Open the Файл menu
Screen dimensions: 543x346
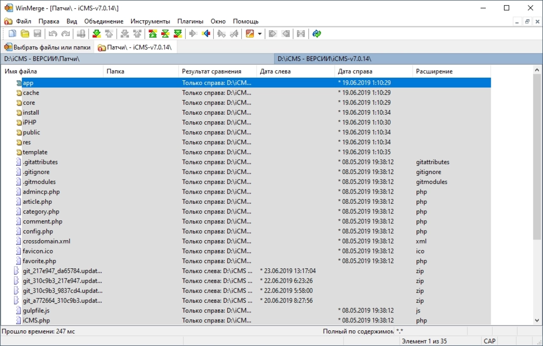(x=24, y=21)
